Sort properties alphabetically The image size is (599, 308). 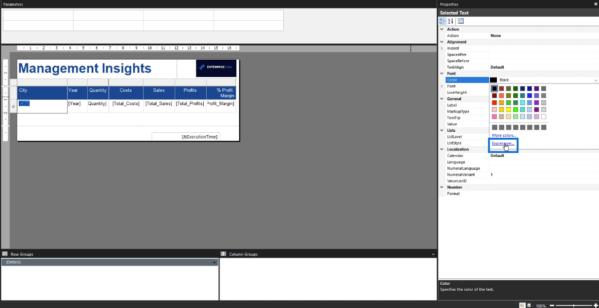pos(450,21)
